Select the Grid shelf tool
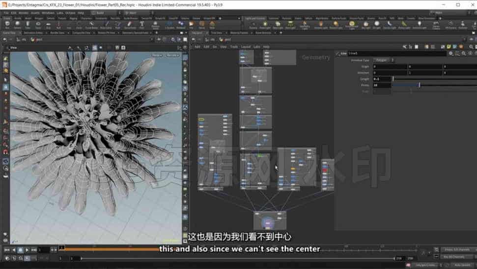 pyautogui.click(x=48, y=24)
